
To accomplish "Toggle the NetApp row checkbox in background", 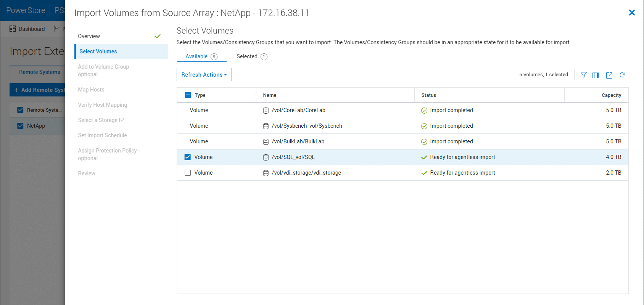I will coord(20,125).
